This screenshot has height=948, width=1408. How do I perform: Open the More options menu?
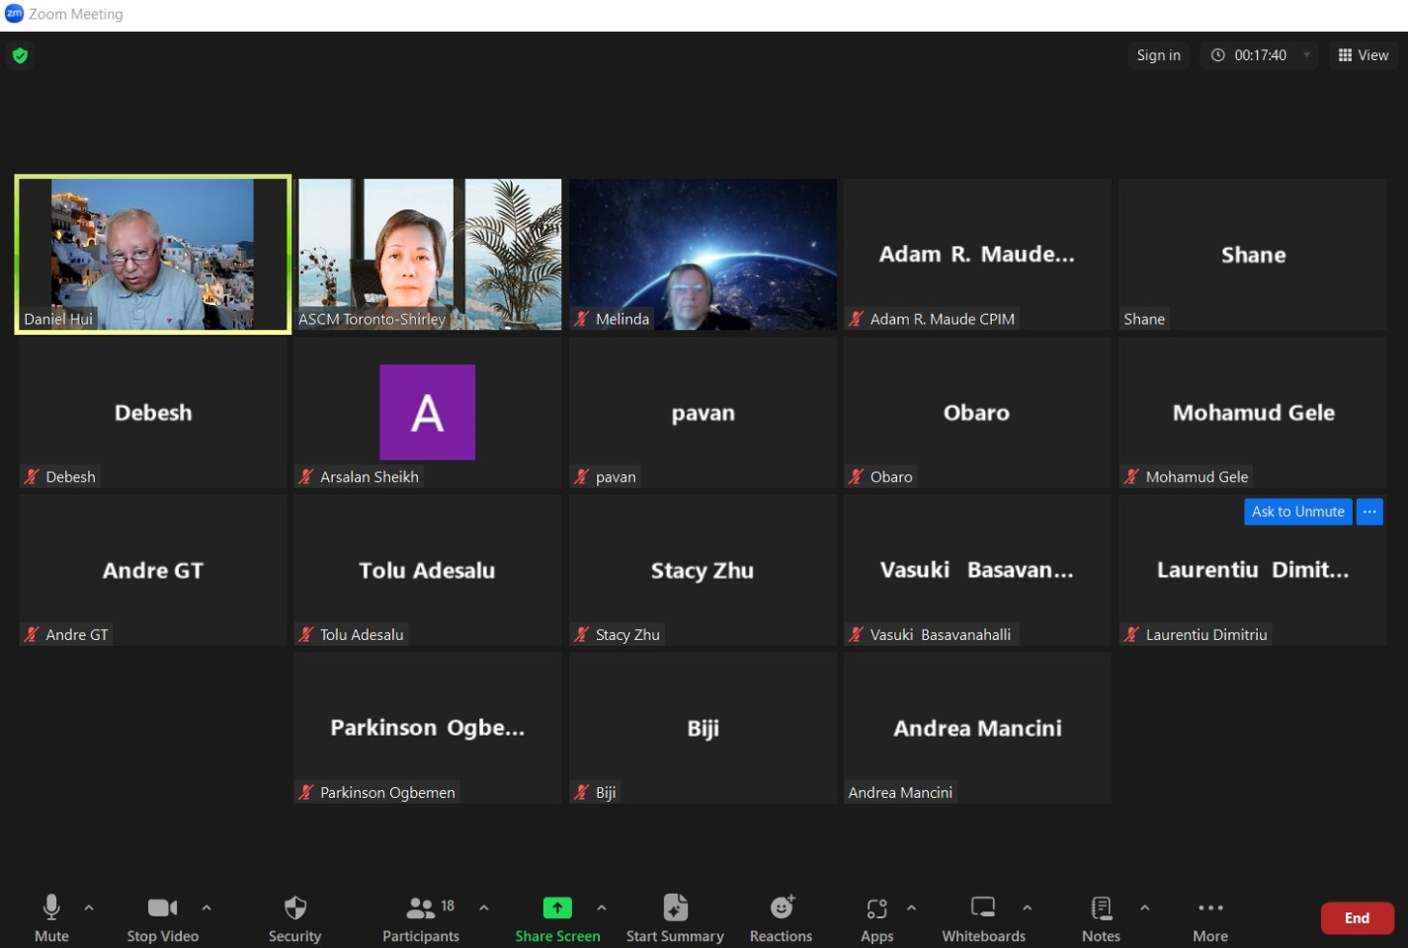1210,918
